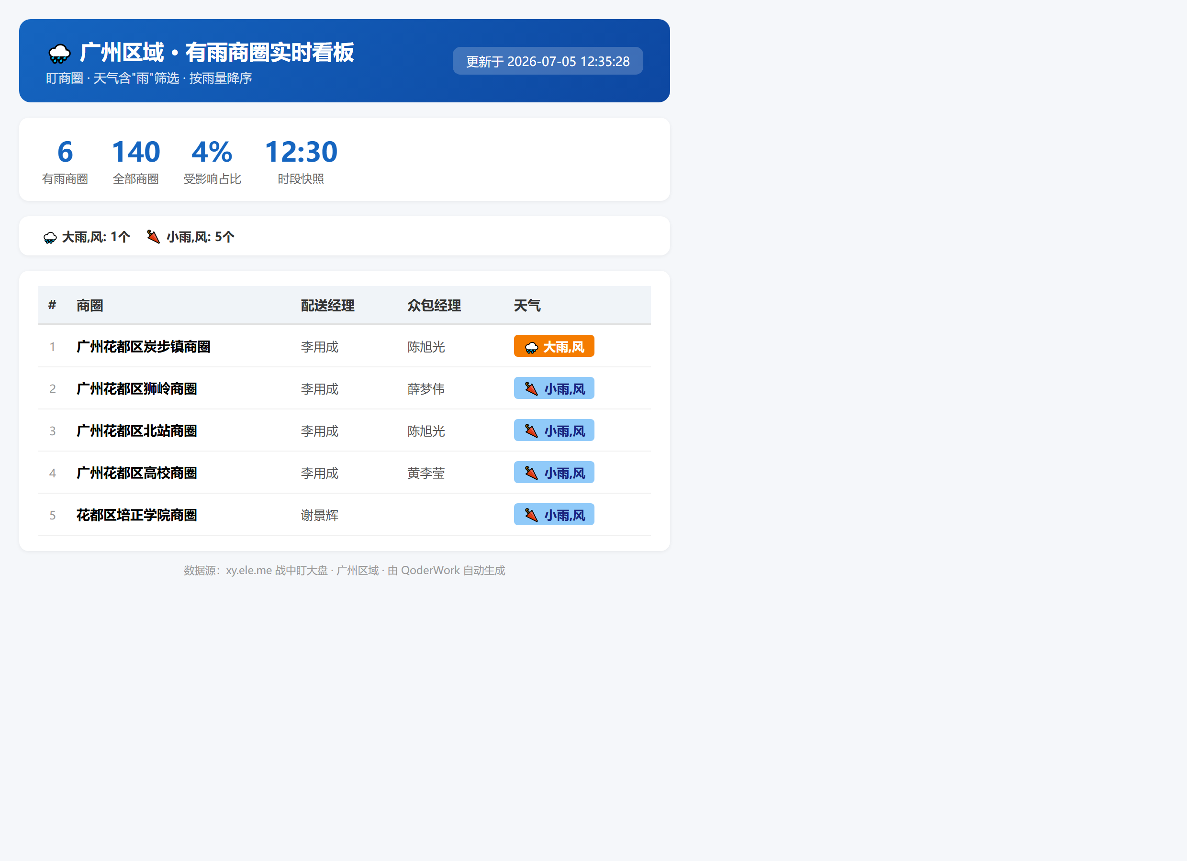
Task: Click the rain cloud icon in header title
Action: (x=59, y=54)
